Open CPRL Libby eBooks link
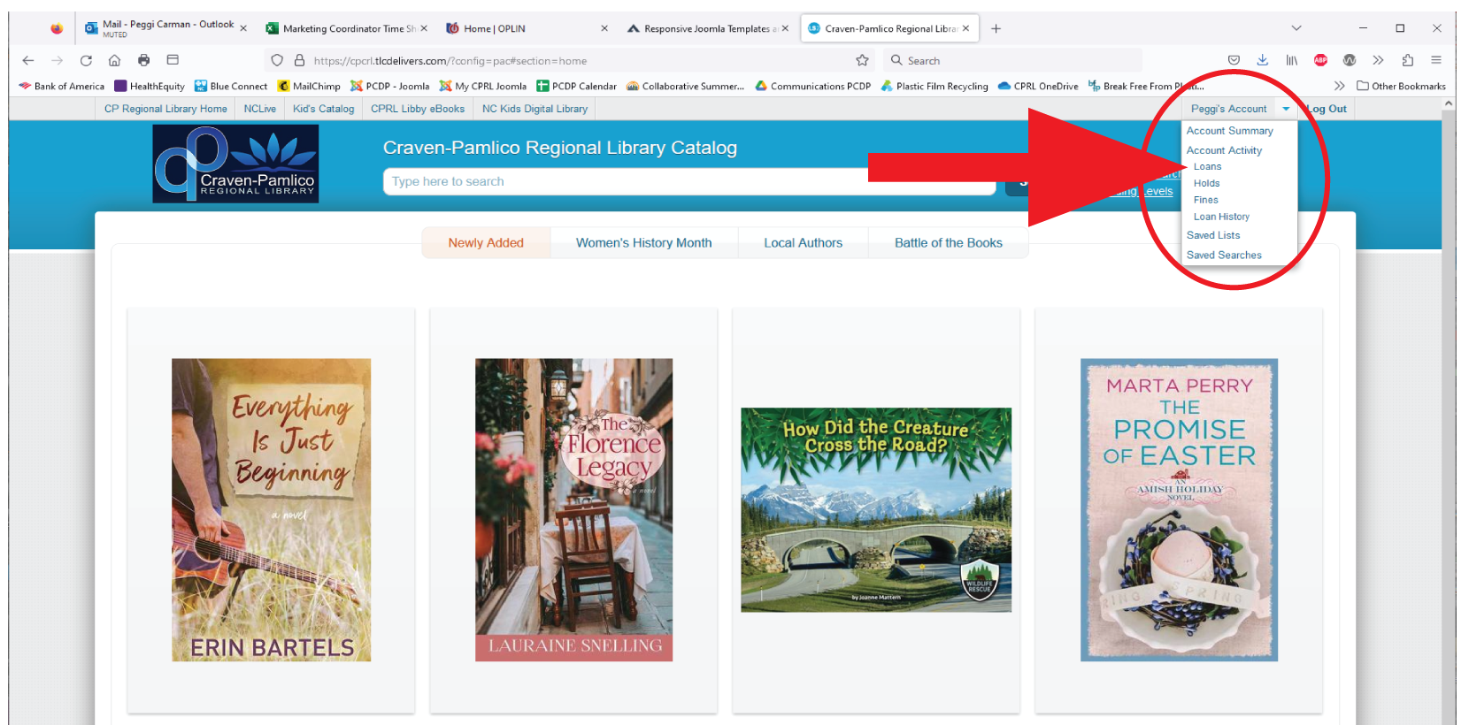This screenshot has width=1469, height=725. (418, 109)
